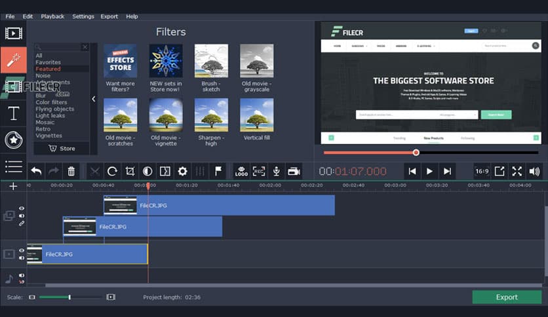The height and width of the screenshot is (317, 548).
Task: Select the Vertical fill filter thumbnail
Action: click(x=256, y=115)
